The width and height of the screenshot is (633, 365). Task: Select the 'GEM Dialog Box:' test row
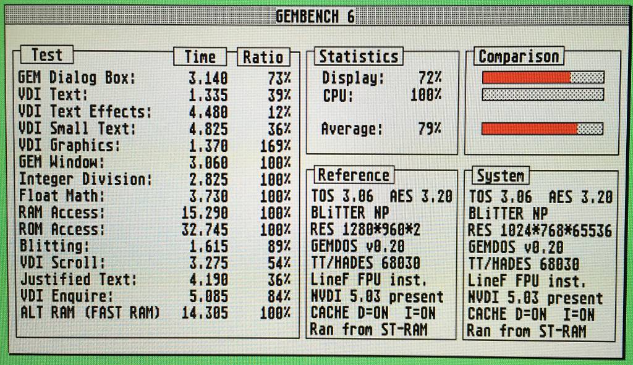pos(155,77)
